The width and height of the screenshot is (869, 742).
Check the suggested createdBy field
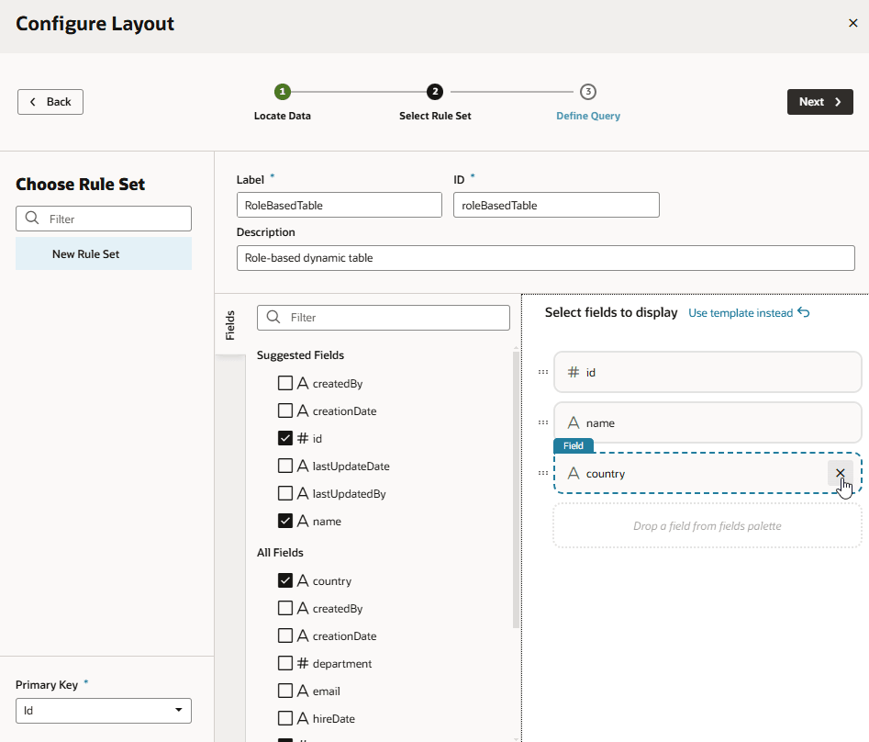[x=284, y=383]
